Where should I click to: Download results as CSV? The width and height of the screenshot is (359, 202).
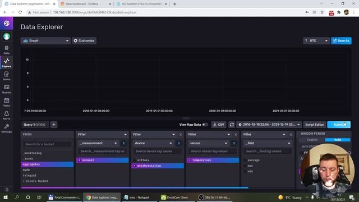tap(219, 125)
